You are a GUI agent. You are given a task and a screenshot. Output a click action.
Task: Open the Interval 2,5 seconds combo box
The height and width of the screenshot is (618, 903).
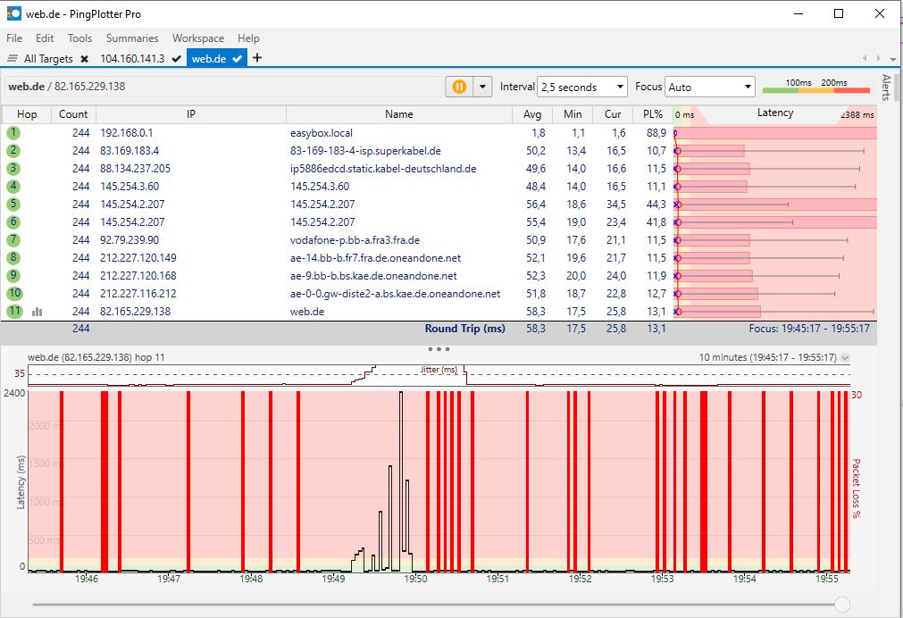[582, 87]
